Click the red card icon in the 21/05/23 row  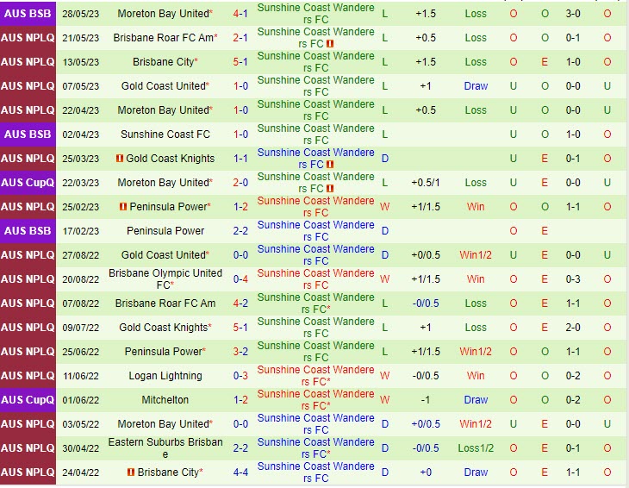[331, 44]
